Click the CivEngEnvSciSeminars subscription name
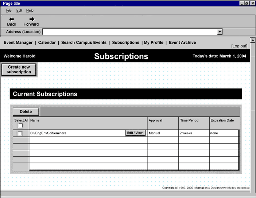The width and height of the screenshot is (256, 198). pyautogui.click(x=48, y=133)
